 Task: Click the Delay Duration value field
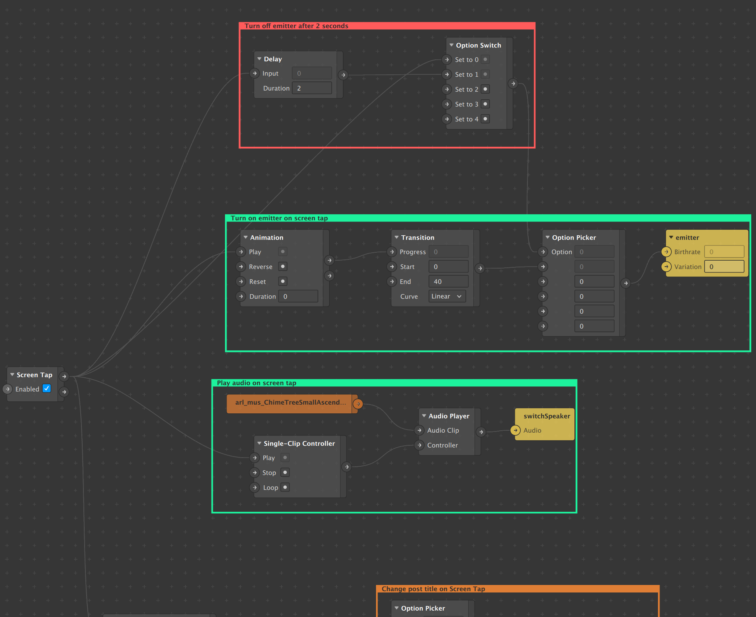click(312, 88)
